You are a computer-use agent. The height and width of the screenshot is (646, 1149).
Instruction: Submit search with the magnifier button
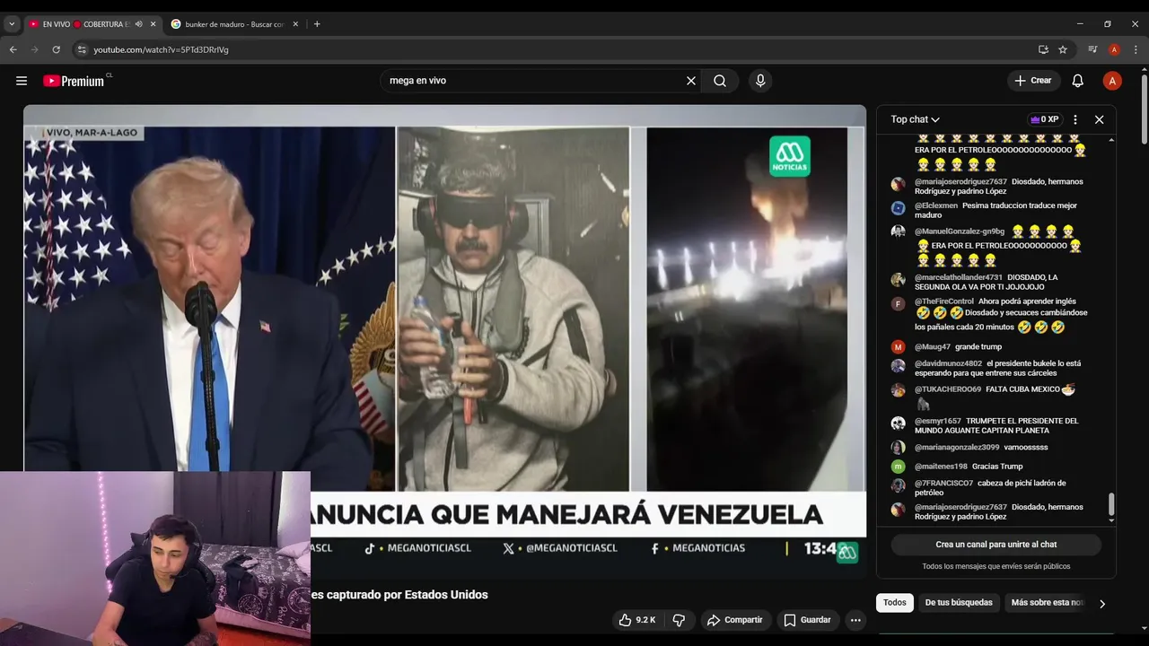720,81
